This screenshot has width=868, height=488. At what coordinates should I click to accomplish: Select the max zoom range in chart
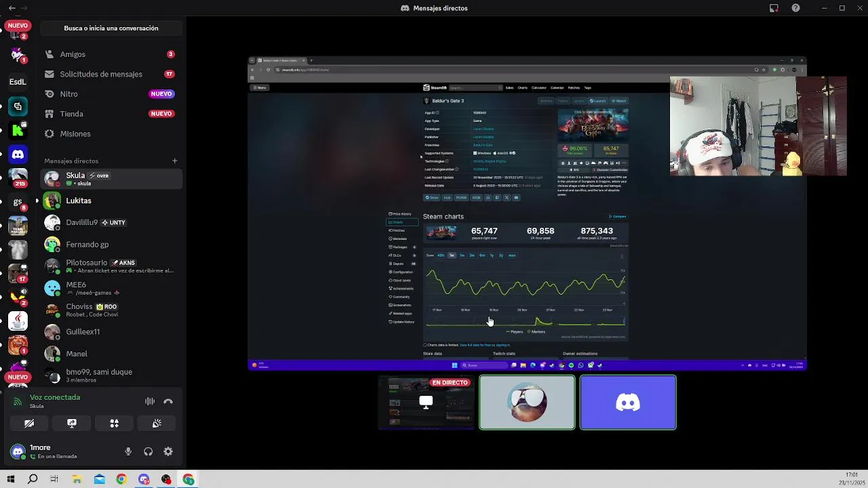click(x=512, y=256)
